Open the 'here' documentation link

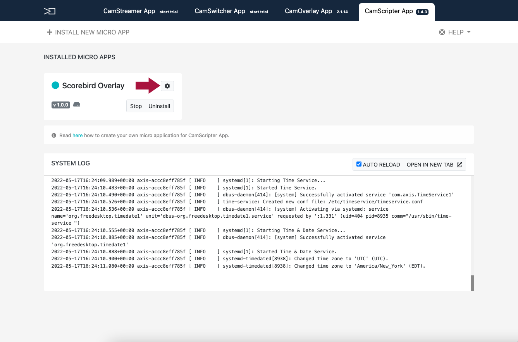coord(77,136)
